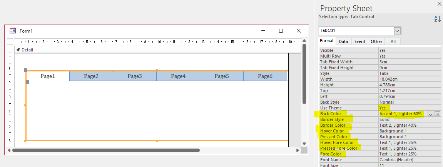
Task: Click the tab control move handle
Action: [25, 70]
